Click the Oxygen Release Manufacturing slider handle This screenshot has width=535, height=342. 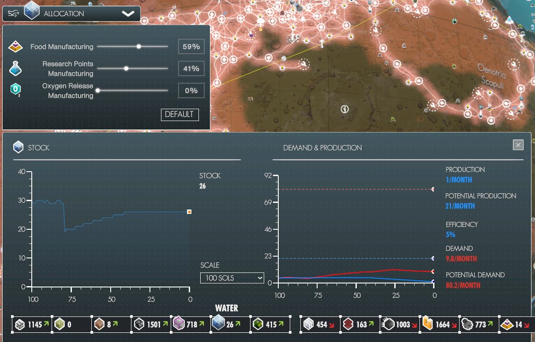point(97,91)
